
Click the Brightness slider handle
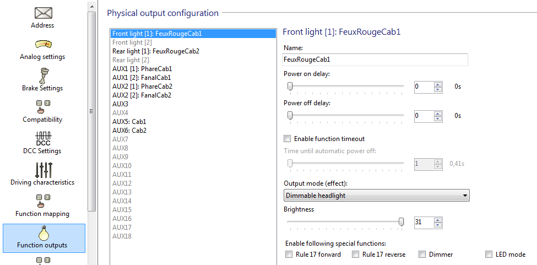coord(402,221)
